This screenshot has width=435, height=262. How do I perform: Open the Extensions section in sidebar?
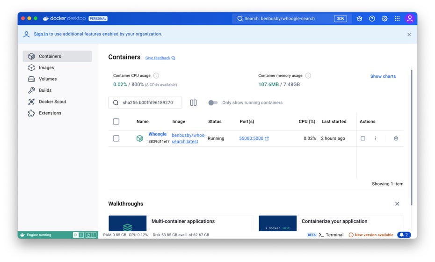pyautogui.click(x=57, y=113)
